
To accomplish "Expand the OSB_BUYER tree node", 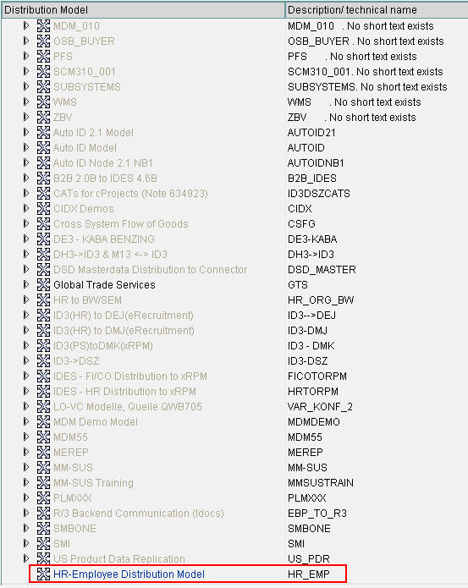I will coord(26,41).
